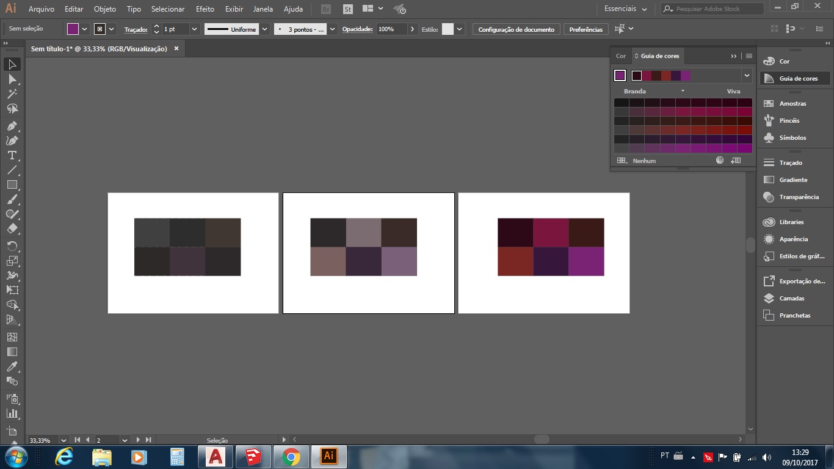Open the Libraries panel

pos(791,222)
